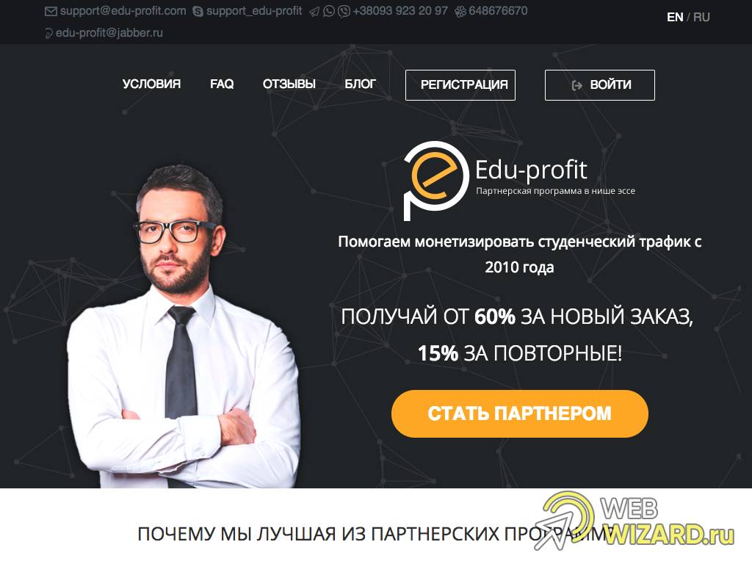Click the ВОЙТИ login button

pos(600,85)
